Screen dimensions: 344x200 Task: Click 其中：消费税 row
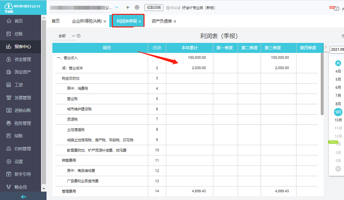77,88
